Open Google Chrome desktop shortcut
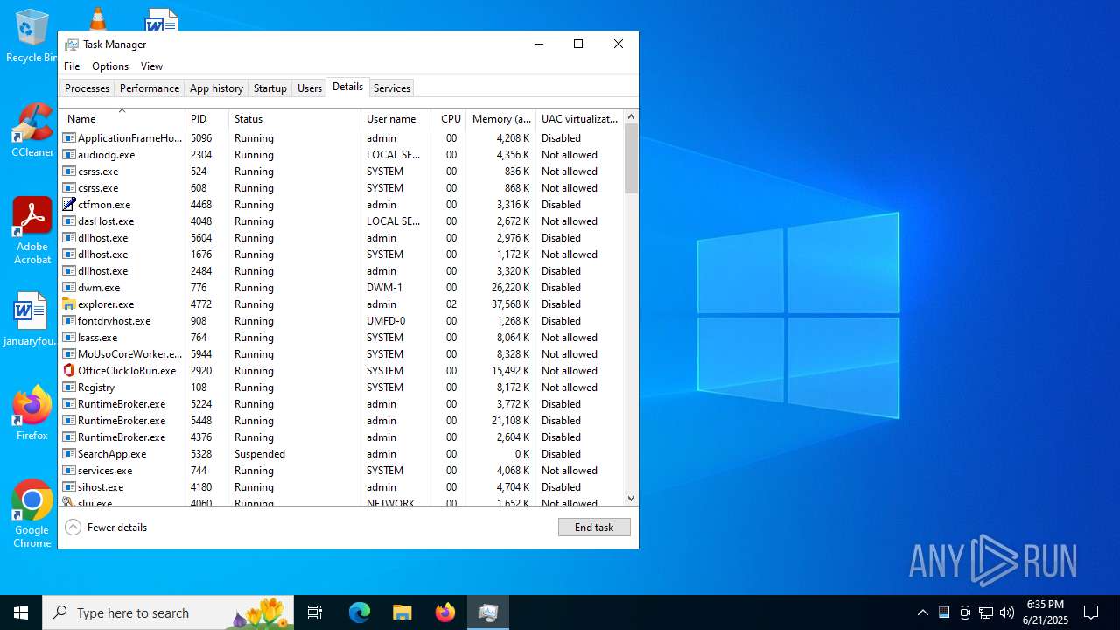This screenshot has width=1120, height=630. [32, 514]
